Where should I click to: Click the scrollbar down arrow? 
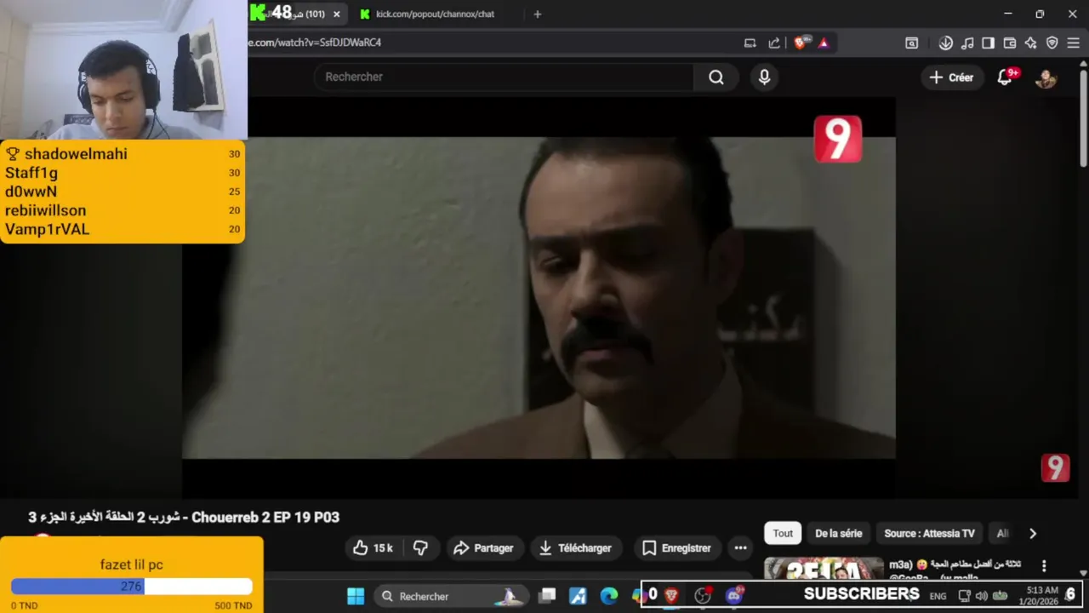pyautogui.click(x=1083, y=573)
